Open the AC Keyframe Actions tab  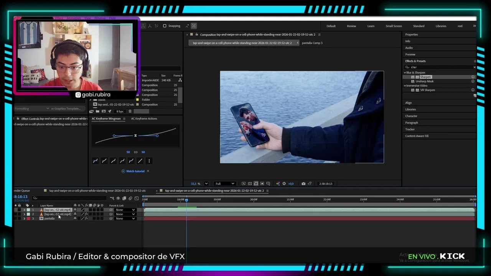(x=144, y=118)
